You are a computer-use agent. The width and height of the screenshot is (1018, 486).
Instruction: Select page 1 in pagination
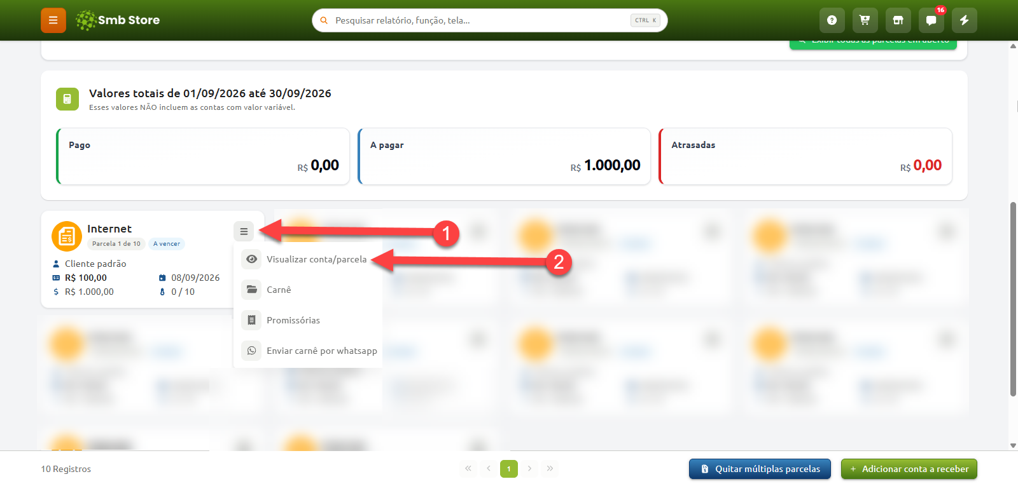click(509, 469)
